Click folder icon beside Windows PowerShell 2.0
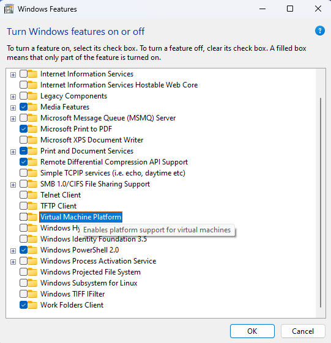The height and width of the screenshot is (343, 331). point(32,250)
